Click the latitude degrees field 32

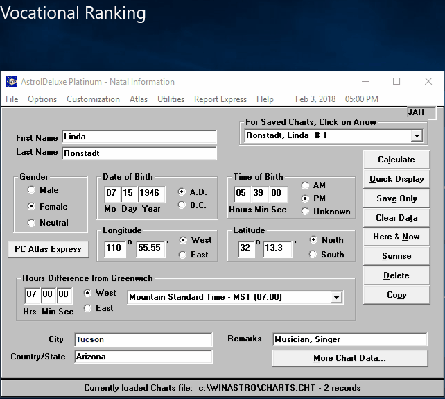246,249
